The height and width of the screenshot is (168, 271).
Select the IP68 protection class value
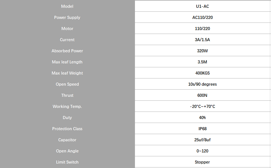point(202,129)
